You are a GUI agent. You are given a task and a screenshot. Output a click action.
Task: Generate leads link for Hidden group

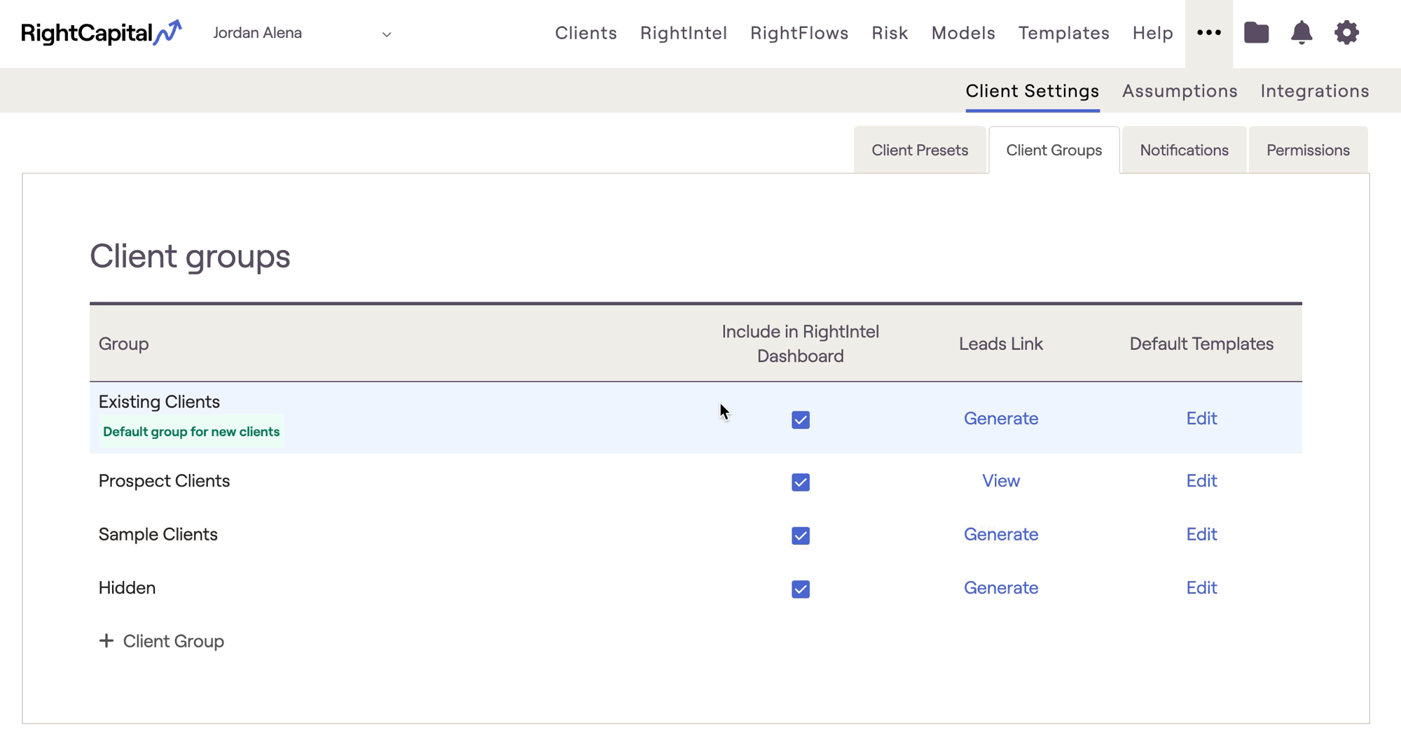point(1000,587)
